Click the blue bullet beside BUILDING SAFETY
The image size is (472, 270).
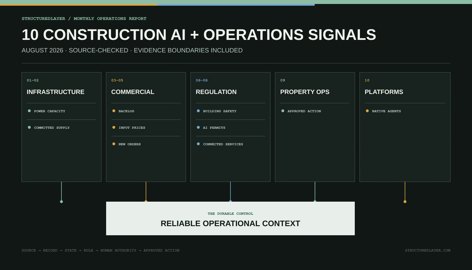(x=198, y=111)
